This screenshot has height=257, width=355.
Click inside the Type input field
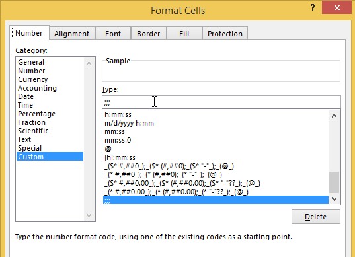[x=221, y=102]
